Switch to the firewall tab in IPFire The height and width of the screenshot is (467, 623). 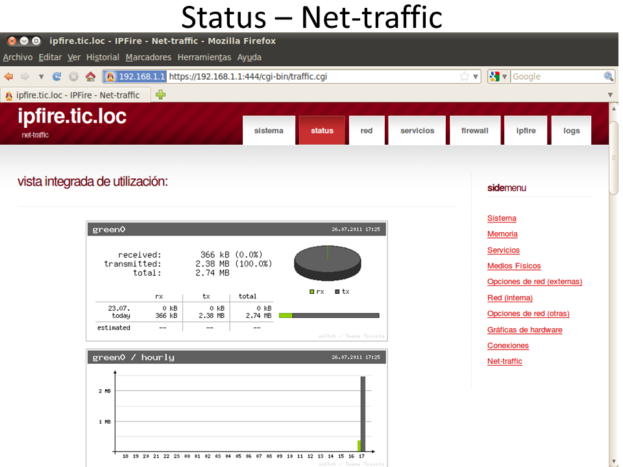[474, 130]
